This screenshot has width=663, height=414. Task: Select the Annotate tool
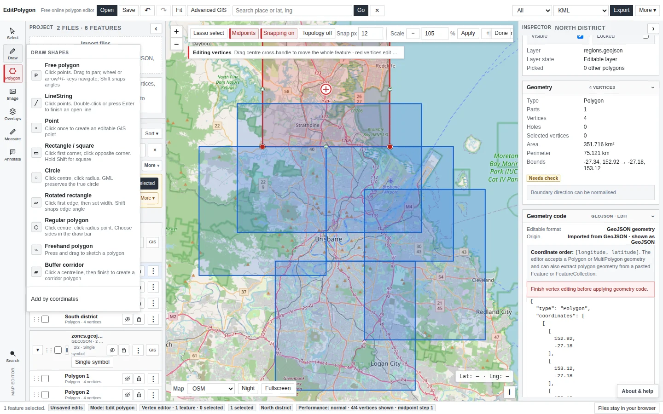[12, 155]
